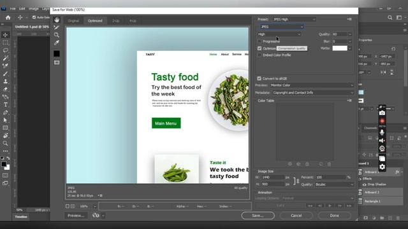This screenshot has height=229, width=408.
Task: Select the Rectangular Marquee tool
Action: (5, 43)
